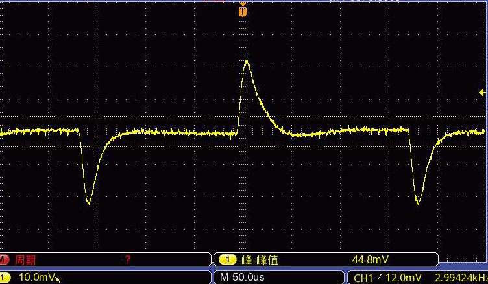Click the orange T trigger position marker

[x=243, y=12]
